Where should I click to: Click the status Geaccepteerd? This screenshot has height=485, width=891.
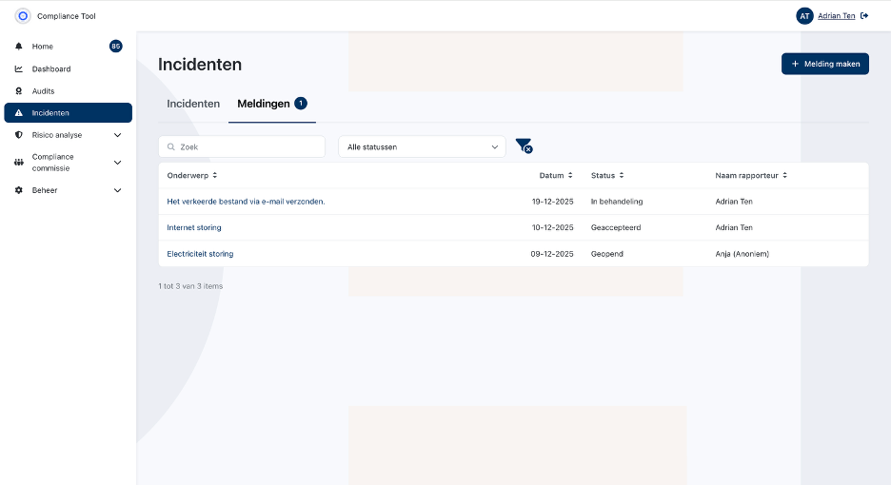[x=615, y=227]
